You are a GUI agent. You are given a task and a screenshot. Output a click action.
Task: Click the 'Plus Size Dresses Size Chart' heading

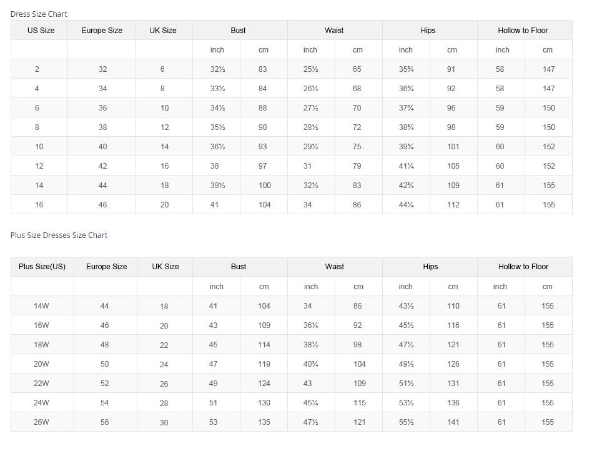59,235
